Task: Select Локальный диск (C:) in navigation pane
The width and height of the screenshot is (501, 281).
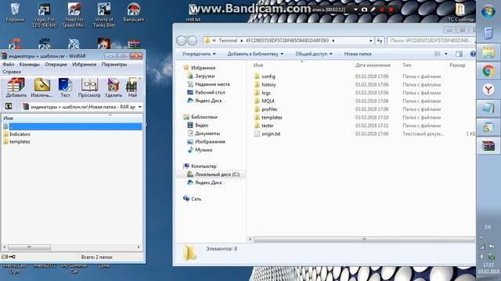Action: 213,174
